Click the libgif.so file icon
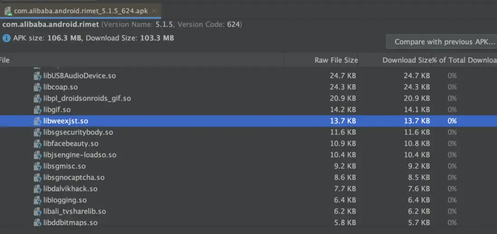The height and width of the screenshot is (234, 497). click(38, 110)
